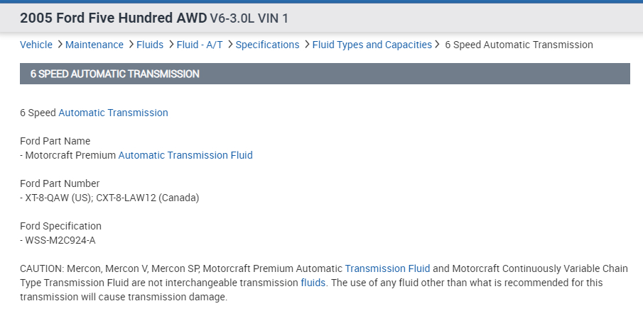643x323 pixels.
Task: Click the WSS-M2C924-A specification text
Action: 60,240
